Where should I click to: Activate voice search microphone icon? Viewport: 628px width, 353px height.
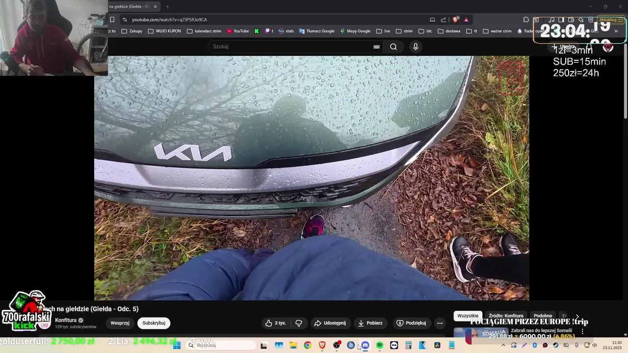[x=416, y=47]
